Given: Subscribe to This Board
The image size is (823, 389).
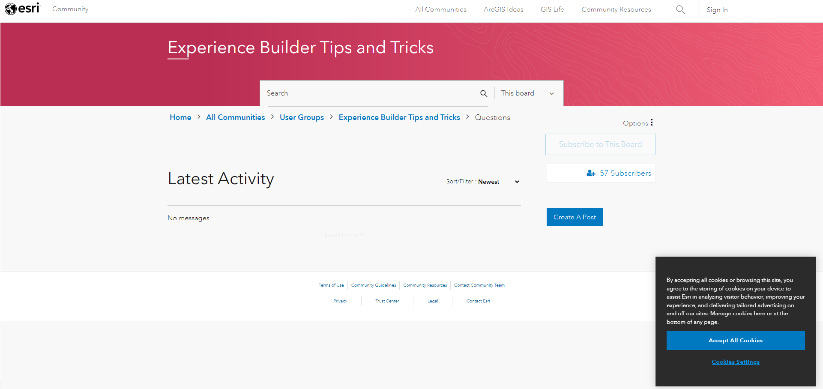Looking at the screenshot, I should point(600,144).
